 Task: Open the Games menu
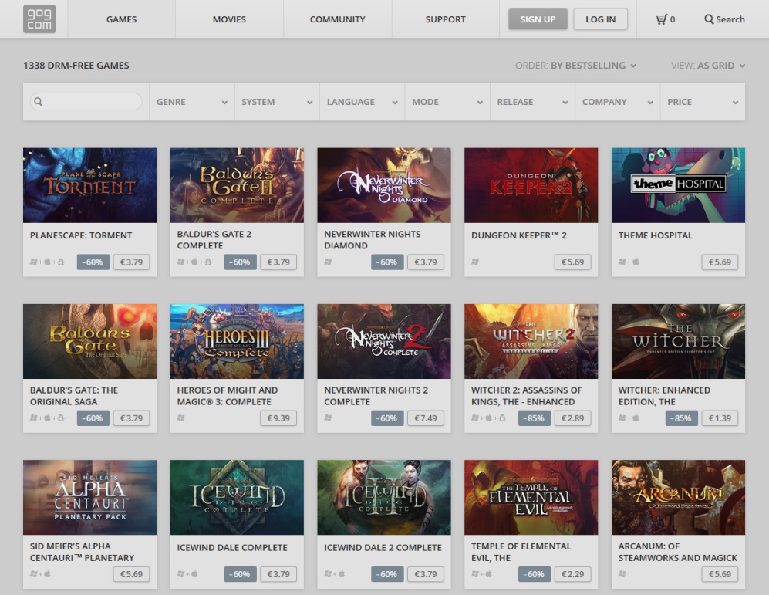coord(121,19)
